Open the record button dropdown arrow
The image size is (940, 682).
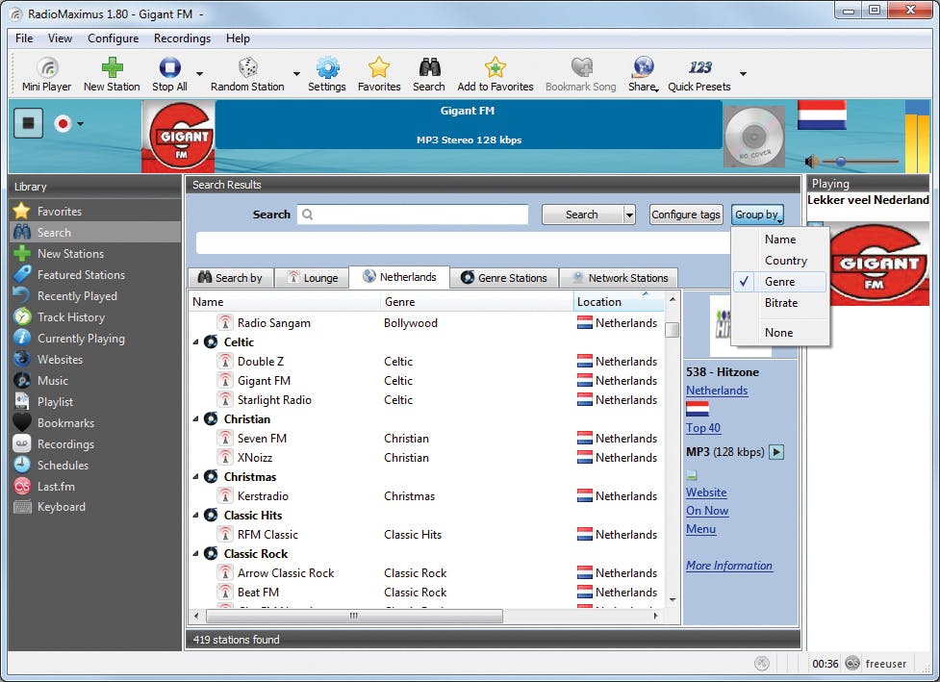(80, 124)
